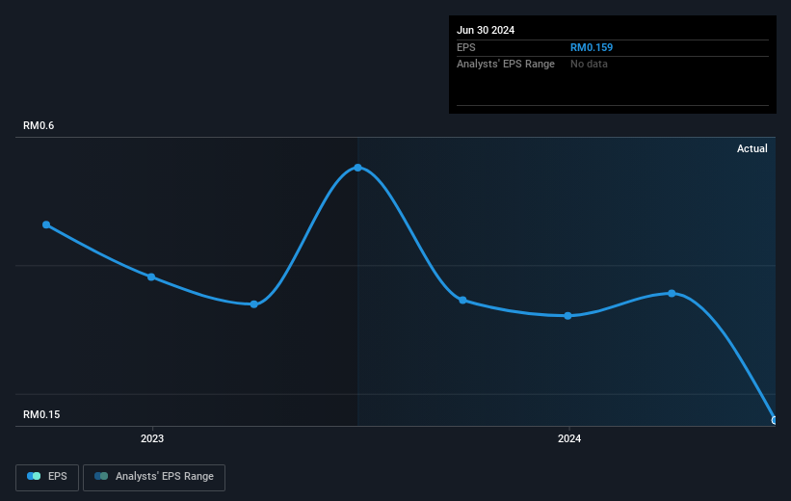
Task: Click the Jun 30 2024 tooltip date
Action: click(486, 30)
